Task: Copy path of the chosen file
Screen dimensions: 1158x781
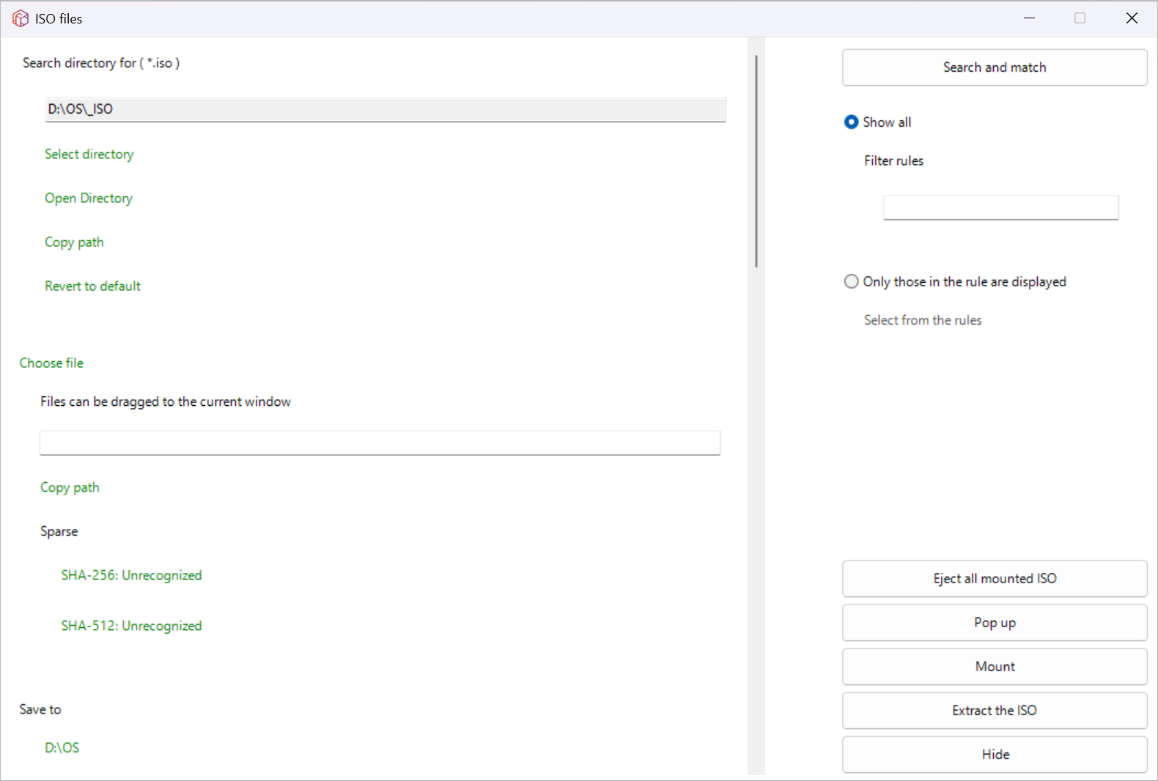Action: [70, 488]
